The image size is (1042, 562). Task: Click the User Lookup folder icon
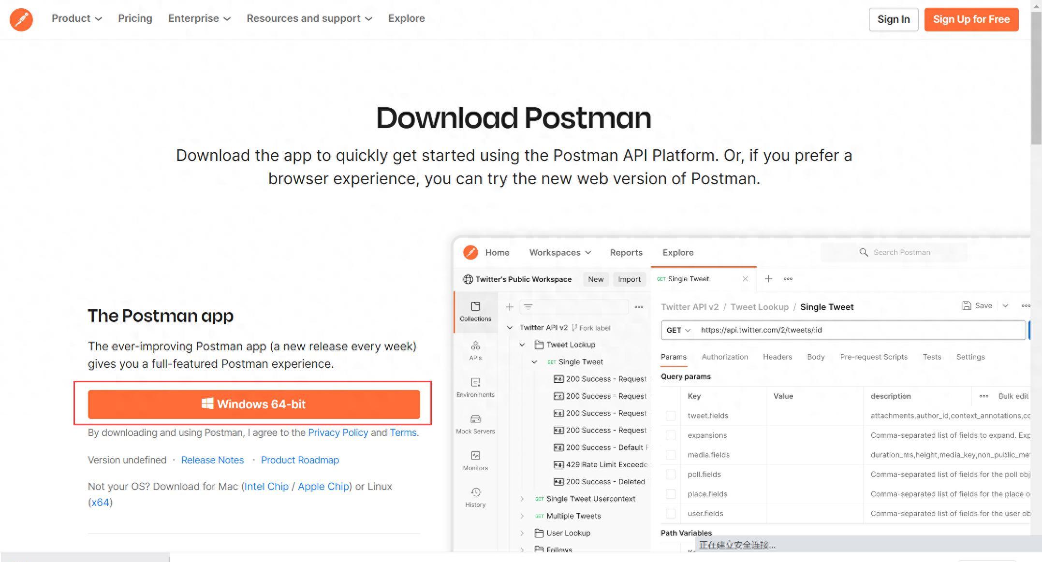point(539,533)
